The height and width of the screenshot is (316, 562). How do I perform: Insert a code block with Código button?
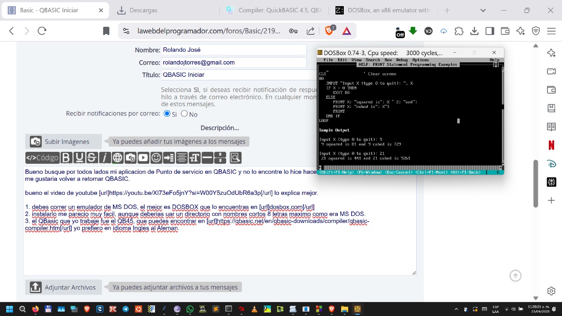42,158
